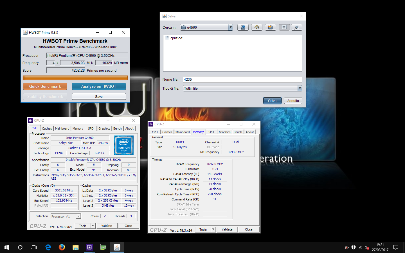Click the HWBOT Prime title bar Java icon
The width and height of the screenshot is (405, 253).
tap(25, 32)
